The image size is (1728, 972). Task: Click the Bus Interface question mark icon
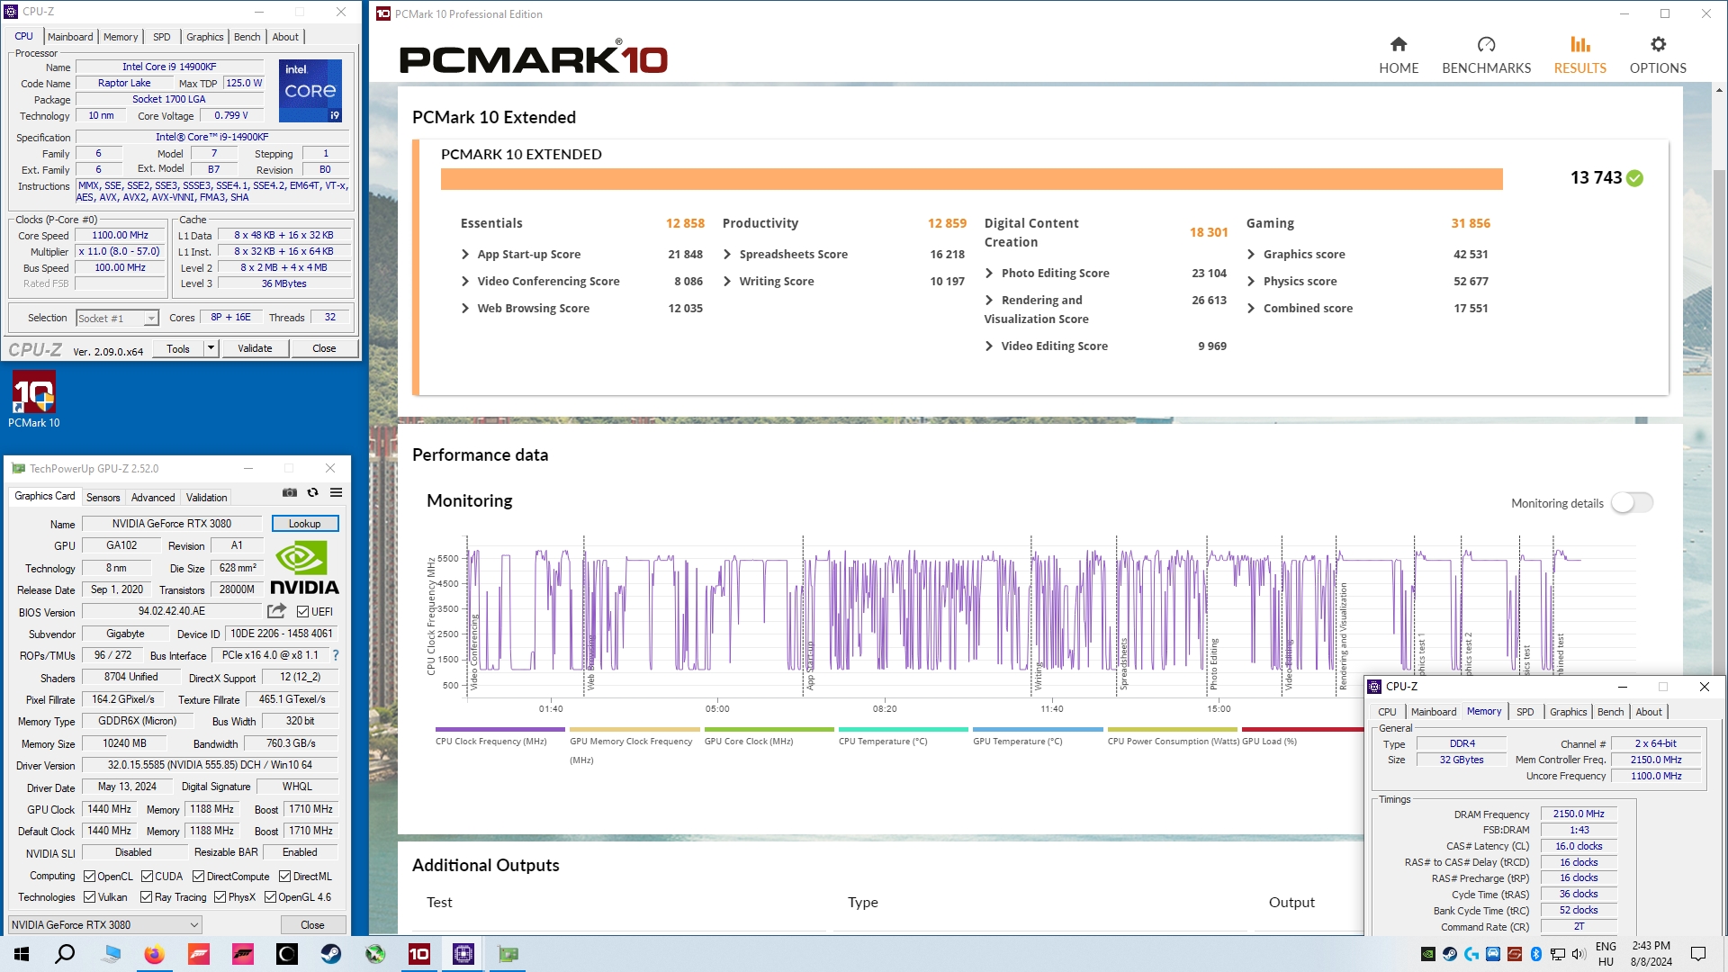coord(336,655)
